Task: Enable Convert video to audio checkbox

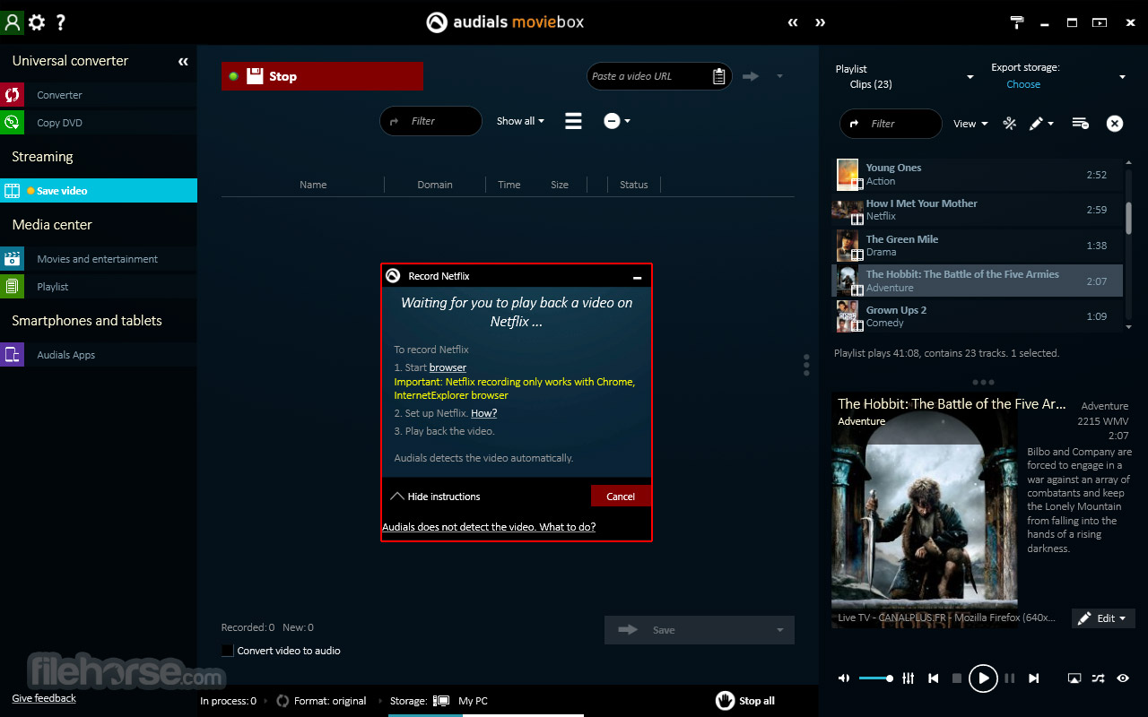Action: 228,651
